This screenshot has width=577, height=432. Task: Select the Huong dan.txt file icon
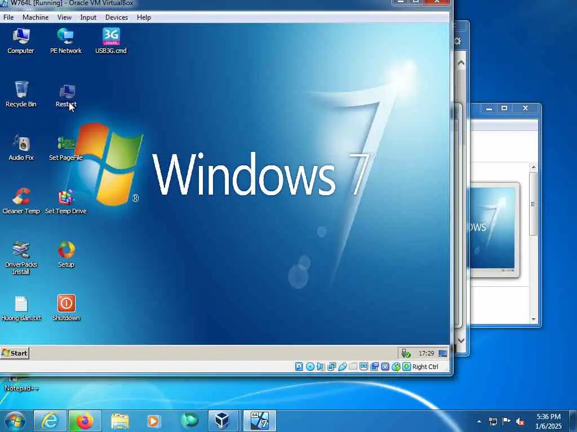(21, 309)
